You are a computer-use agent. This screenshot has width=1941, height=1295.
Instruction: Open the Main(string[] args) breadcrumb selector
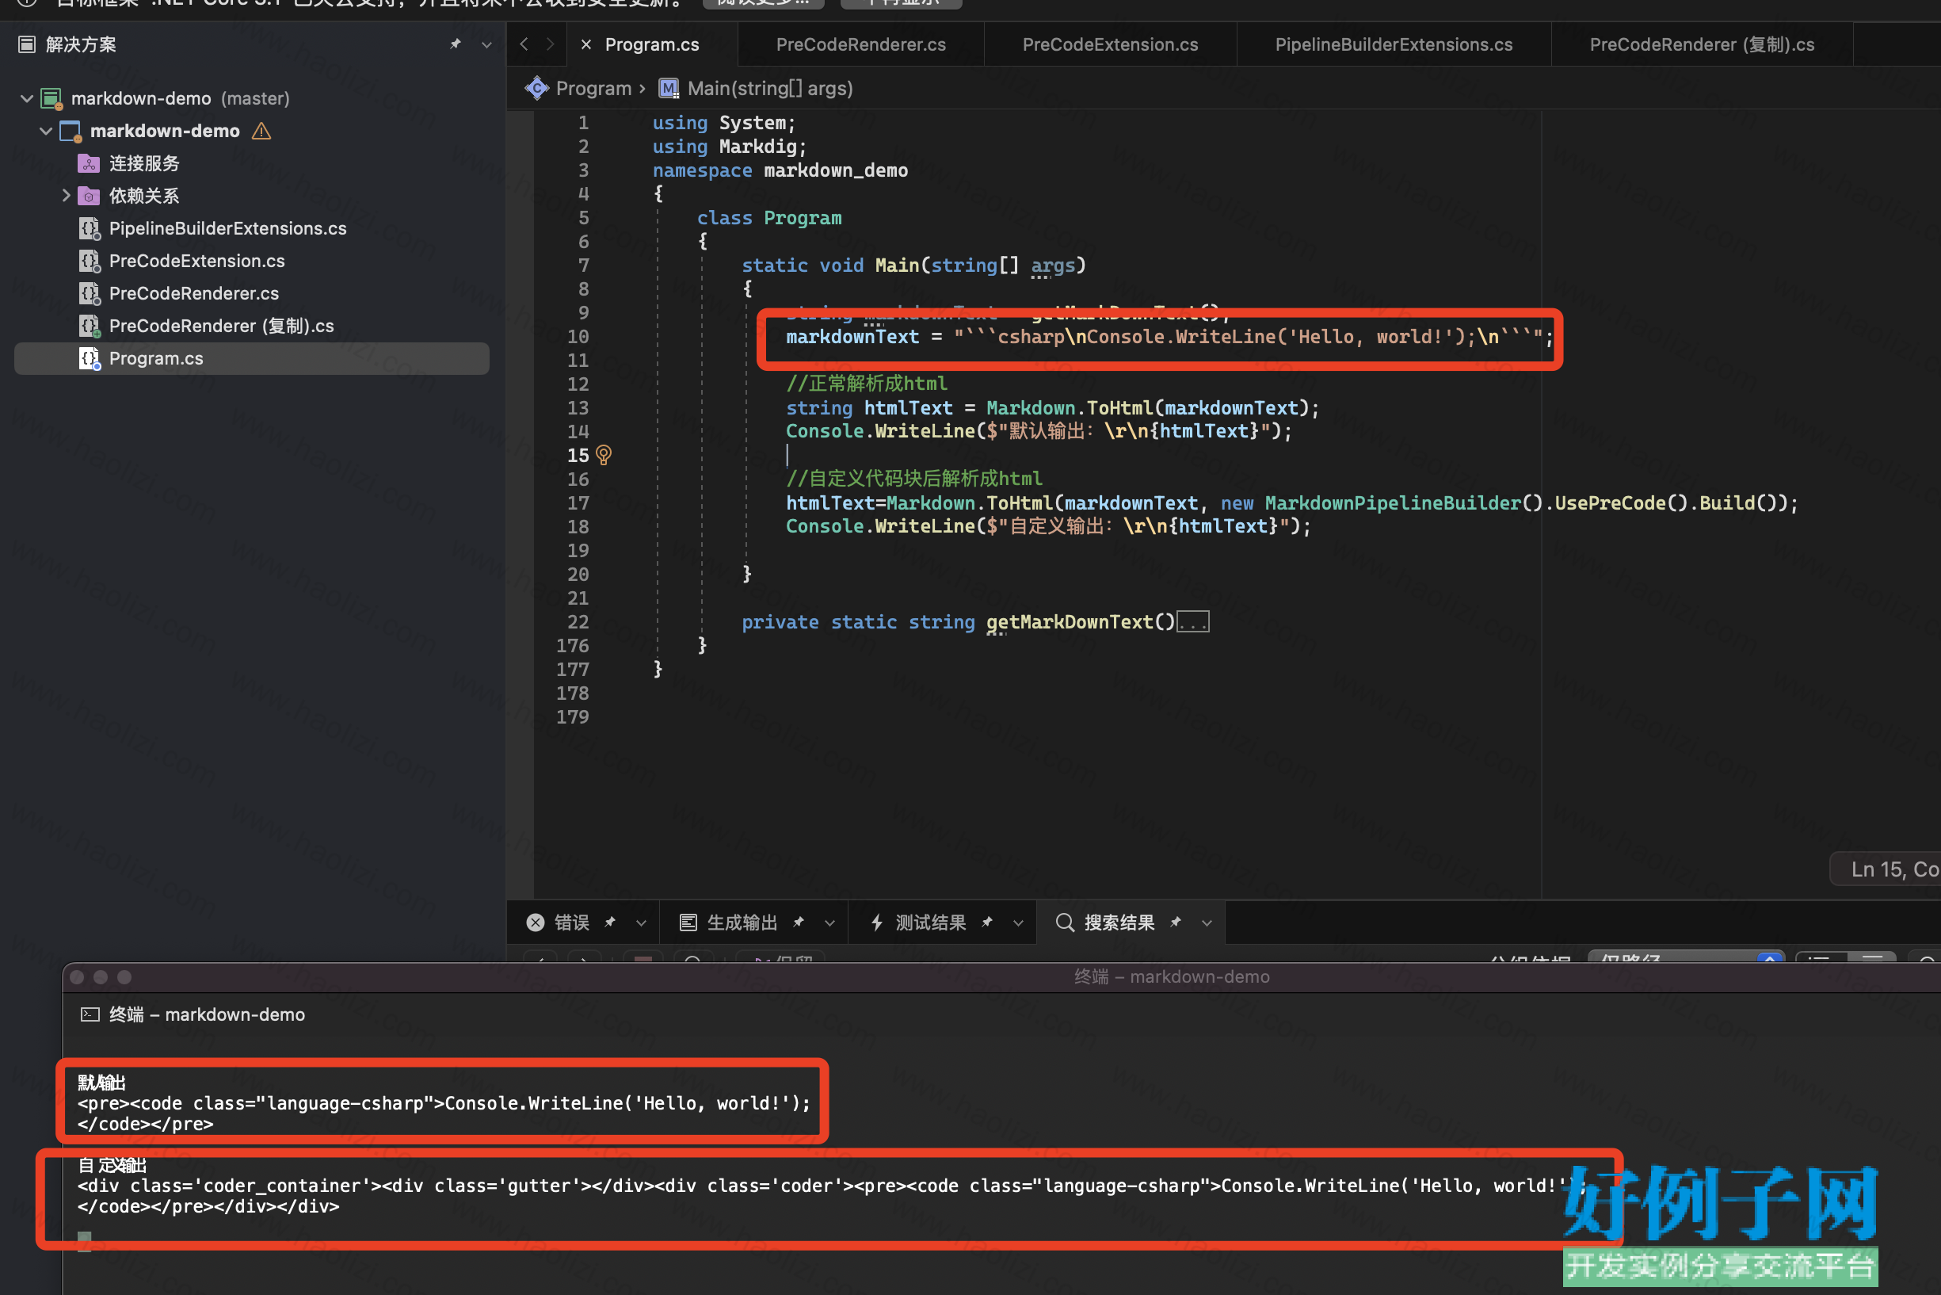[769, 89]
